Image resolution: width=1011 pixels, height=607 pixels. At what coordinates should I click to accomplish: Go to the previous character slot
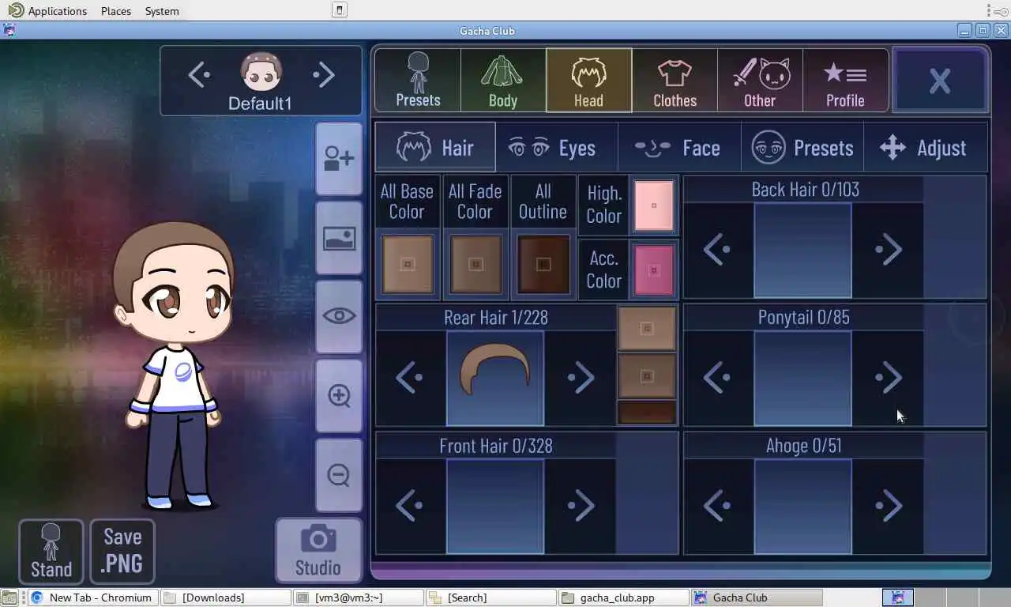198,75
